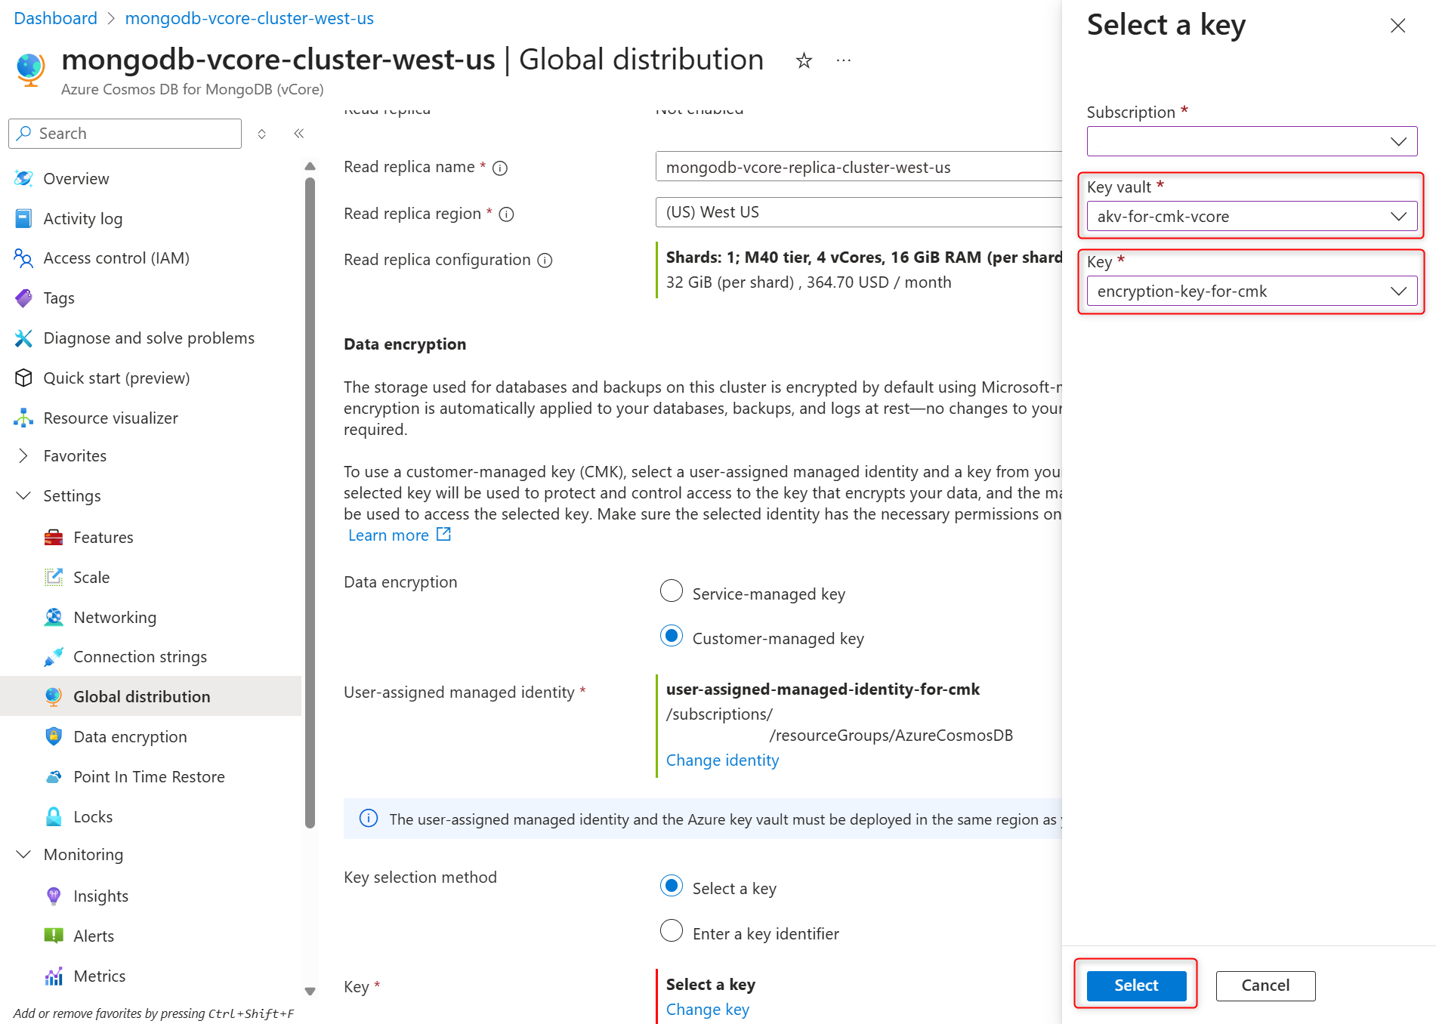
Task: Choose Enter a key identifier option
Action: [x=672, y=931]
